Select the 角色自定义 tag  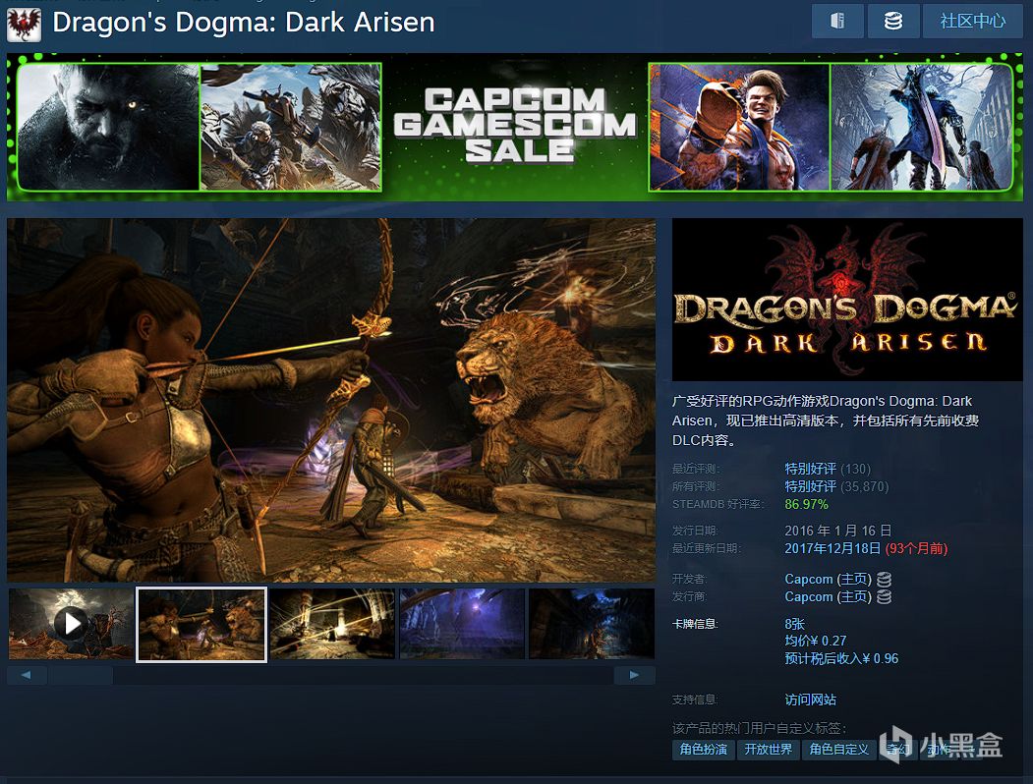coord(839,749)
